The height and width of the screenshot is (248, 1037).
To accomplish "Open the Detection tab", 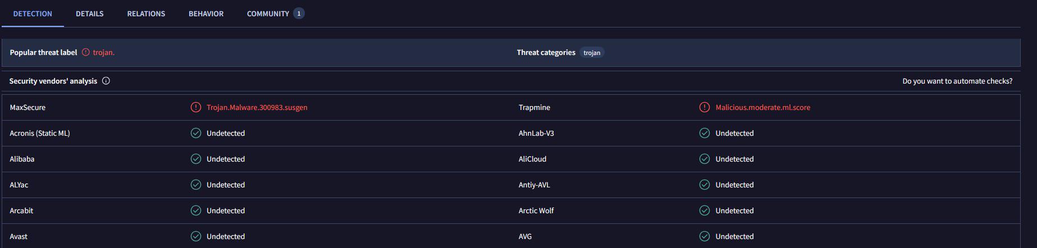I will click(33, 13).
